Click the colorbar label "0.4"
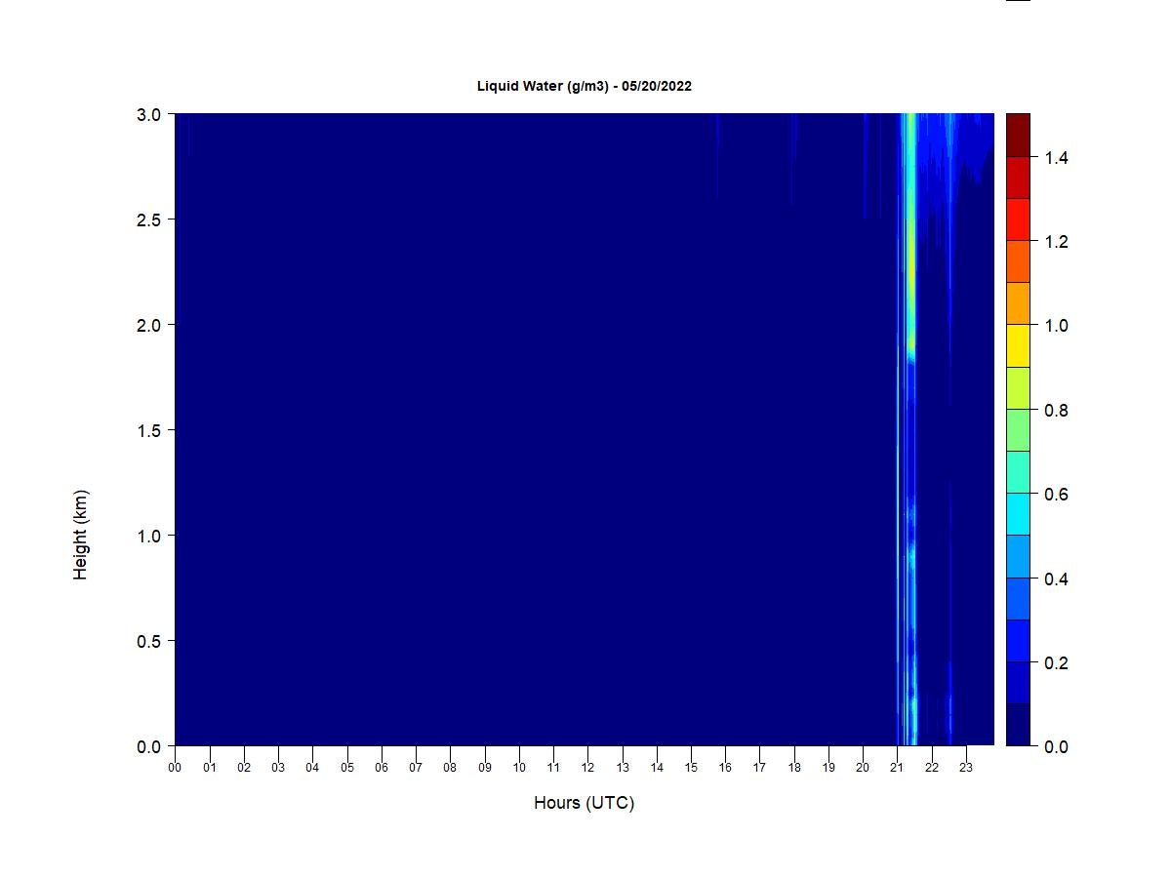 point(1056,579)
